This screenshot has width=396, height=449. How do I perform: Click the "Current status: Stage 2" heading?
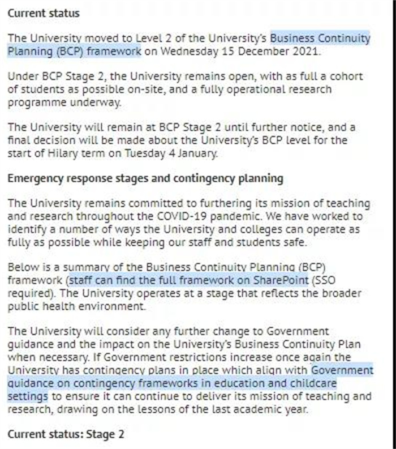(x=66, y=434)
